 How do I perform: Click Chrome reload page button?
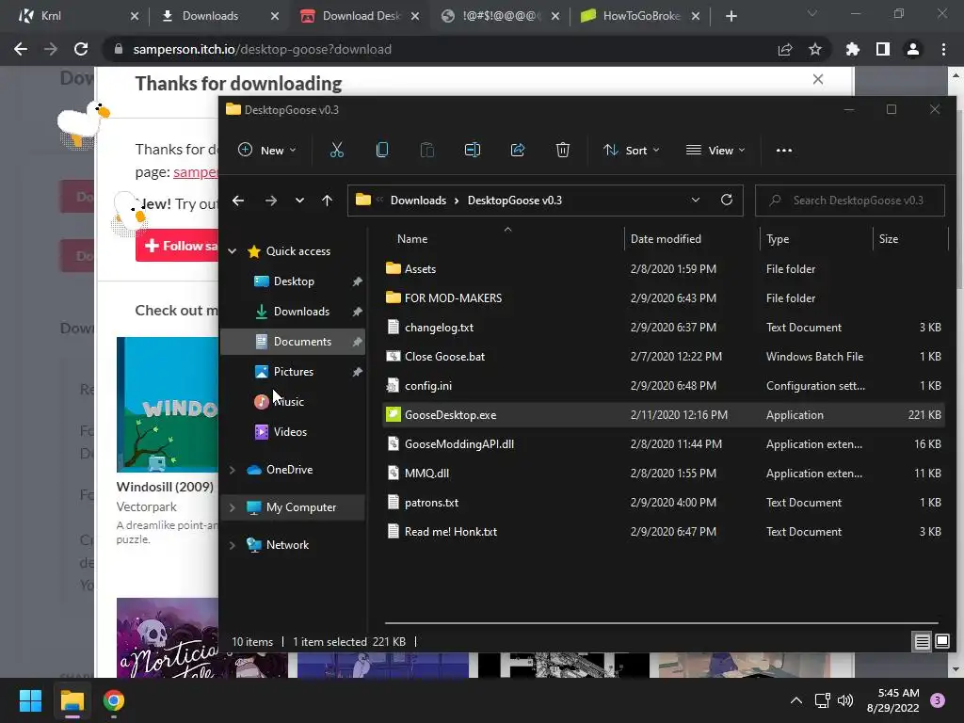pos(81,49)
